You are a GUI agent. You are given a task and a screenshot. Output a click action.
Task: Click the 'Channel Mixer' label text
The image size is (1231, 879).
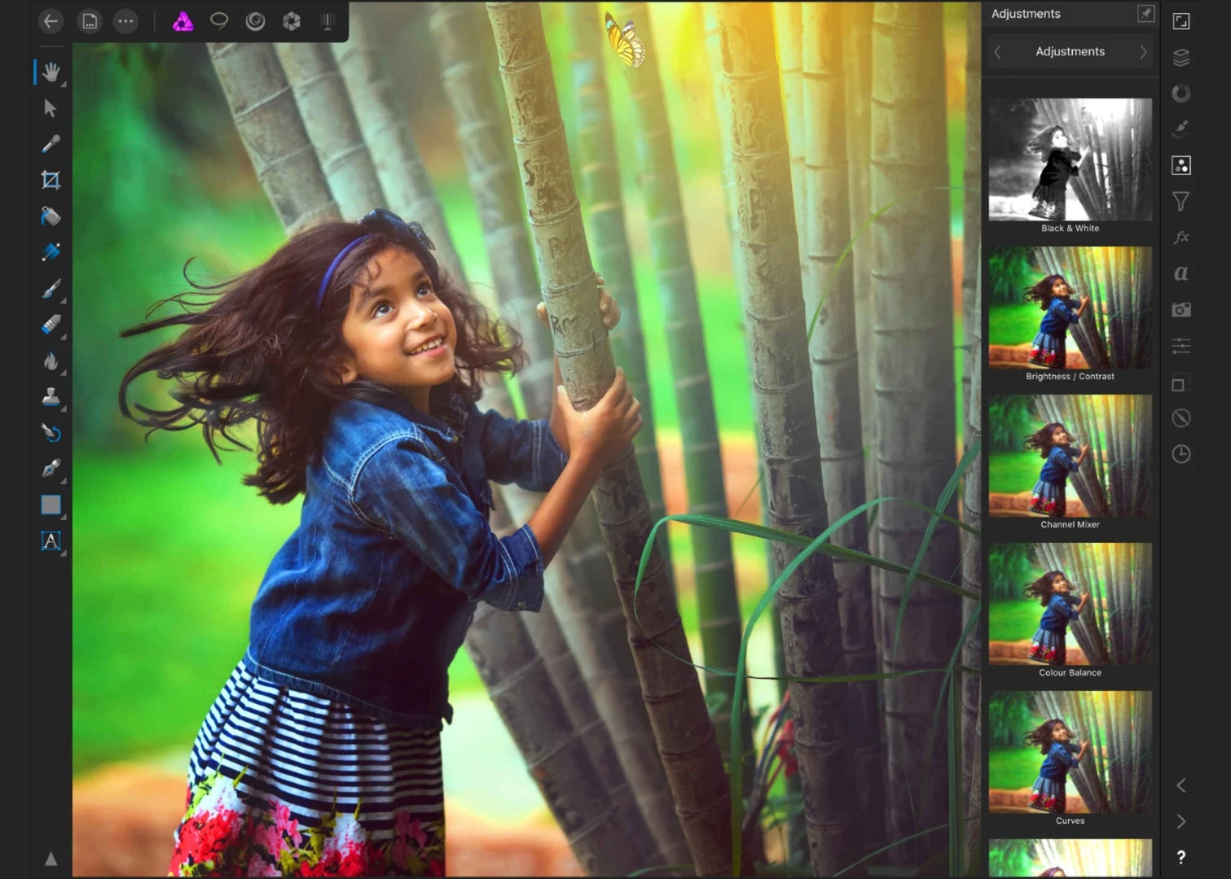tap(1071, 525)
